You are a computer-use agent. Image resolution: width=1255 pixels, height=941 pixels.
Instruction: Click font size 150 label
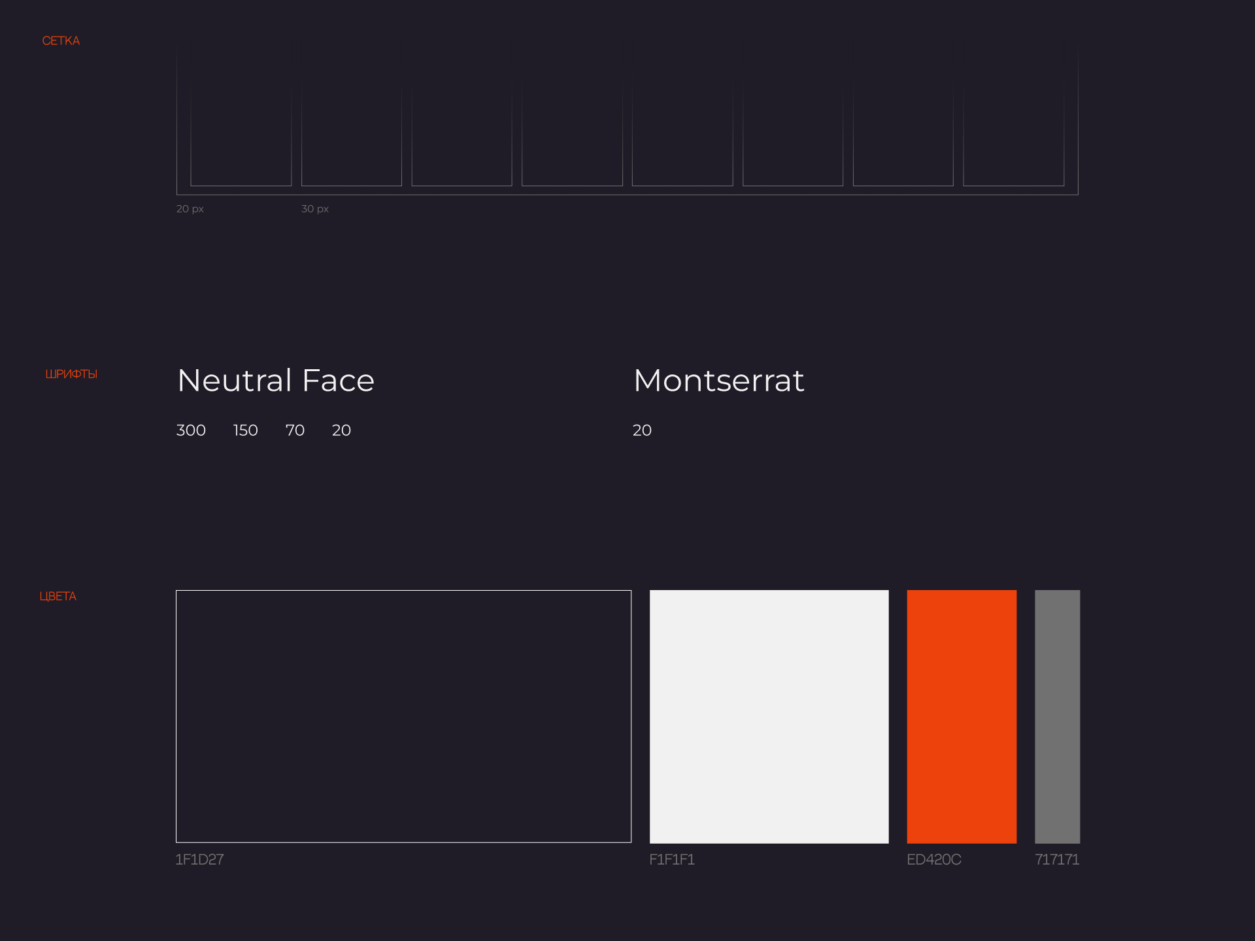pyautogui.click(x=245, y=430)
